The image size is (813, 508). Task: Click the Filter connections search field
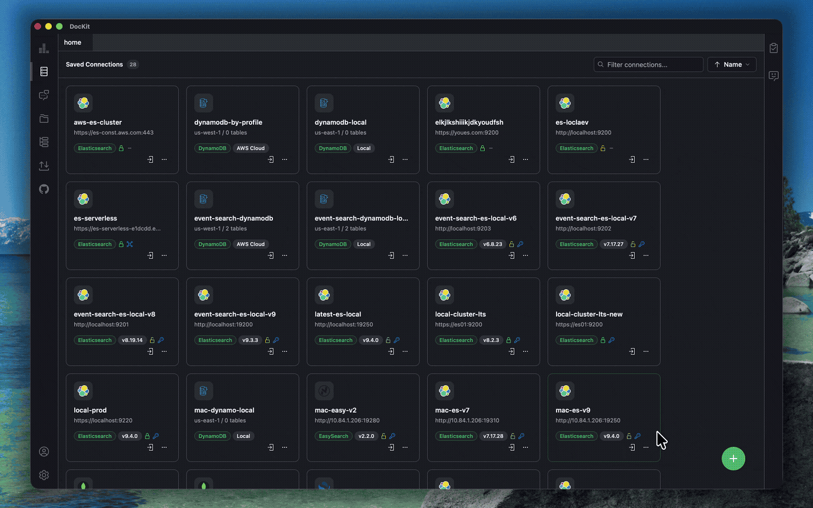[648, 65]
